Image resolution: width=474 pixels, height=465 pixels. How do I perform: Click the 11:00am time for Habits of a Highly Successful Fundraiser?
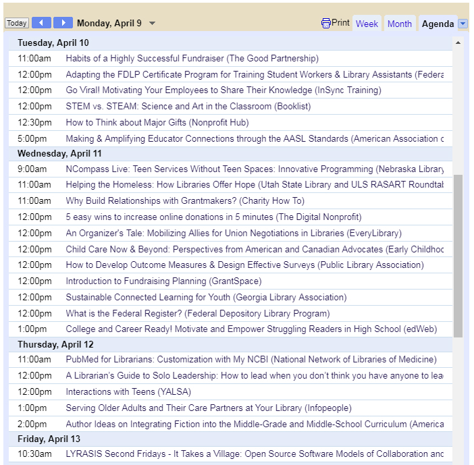(x=34, y=58)
